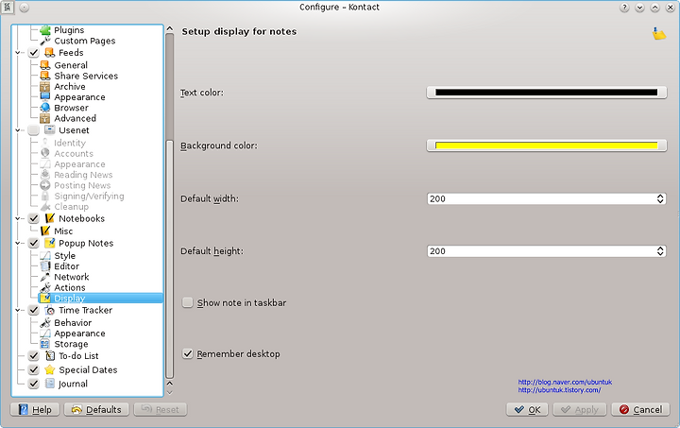This screenshot has width=680, height=428.
Task: Uncheck the Feeds plugin checkbox
Action: click(x=34, y=53)
